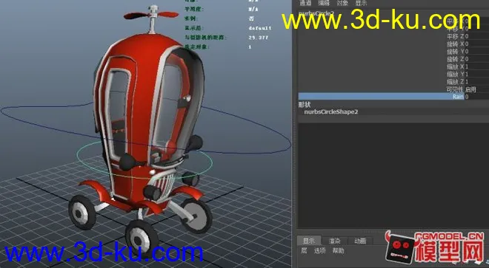Viewport: 489px width, 268px height.
Task: Select the propeller on top of the car
Action: [152, 14]
